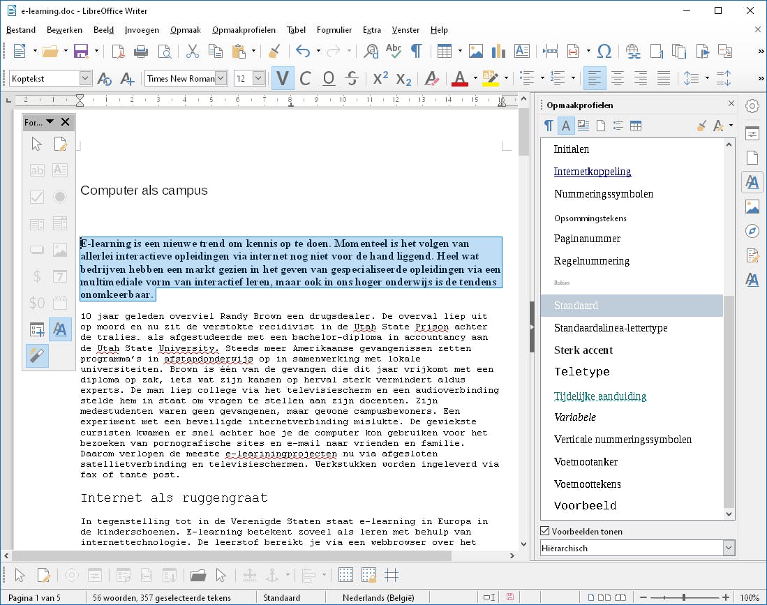Toggle left text alignment button

tap(595, 78)
